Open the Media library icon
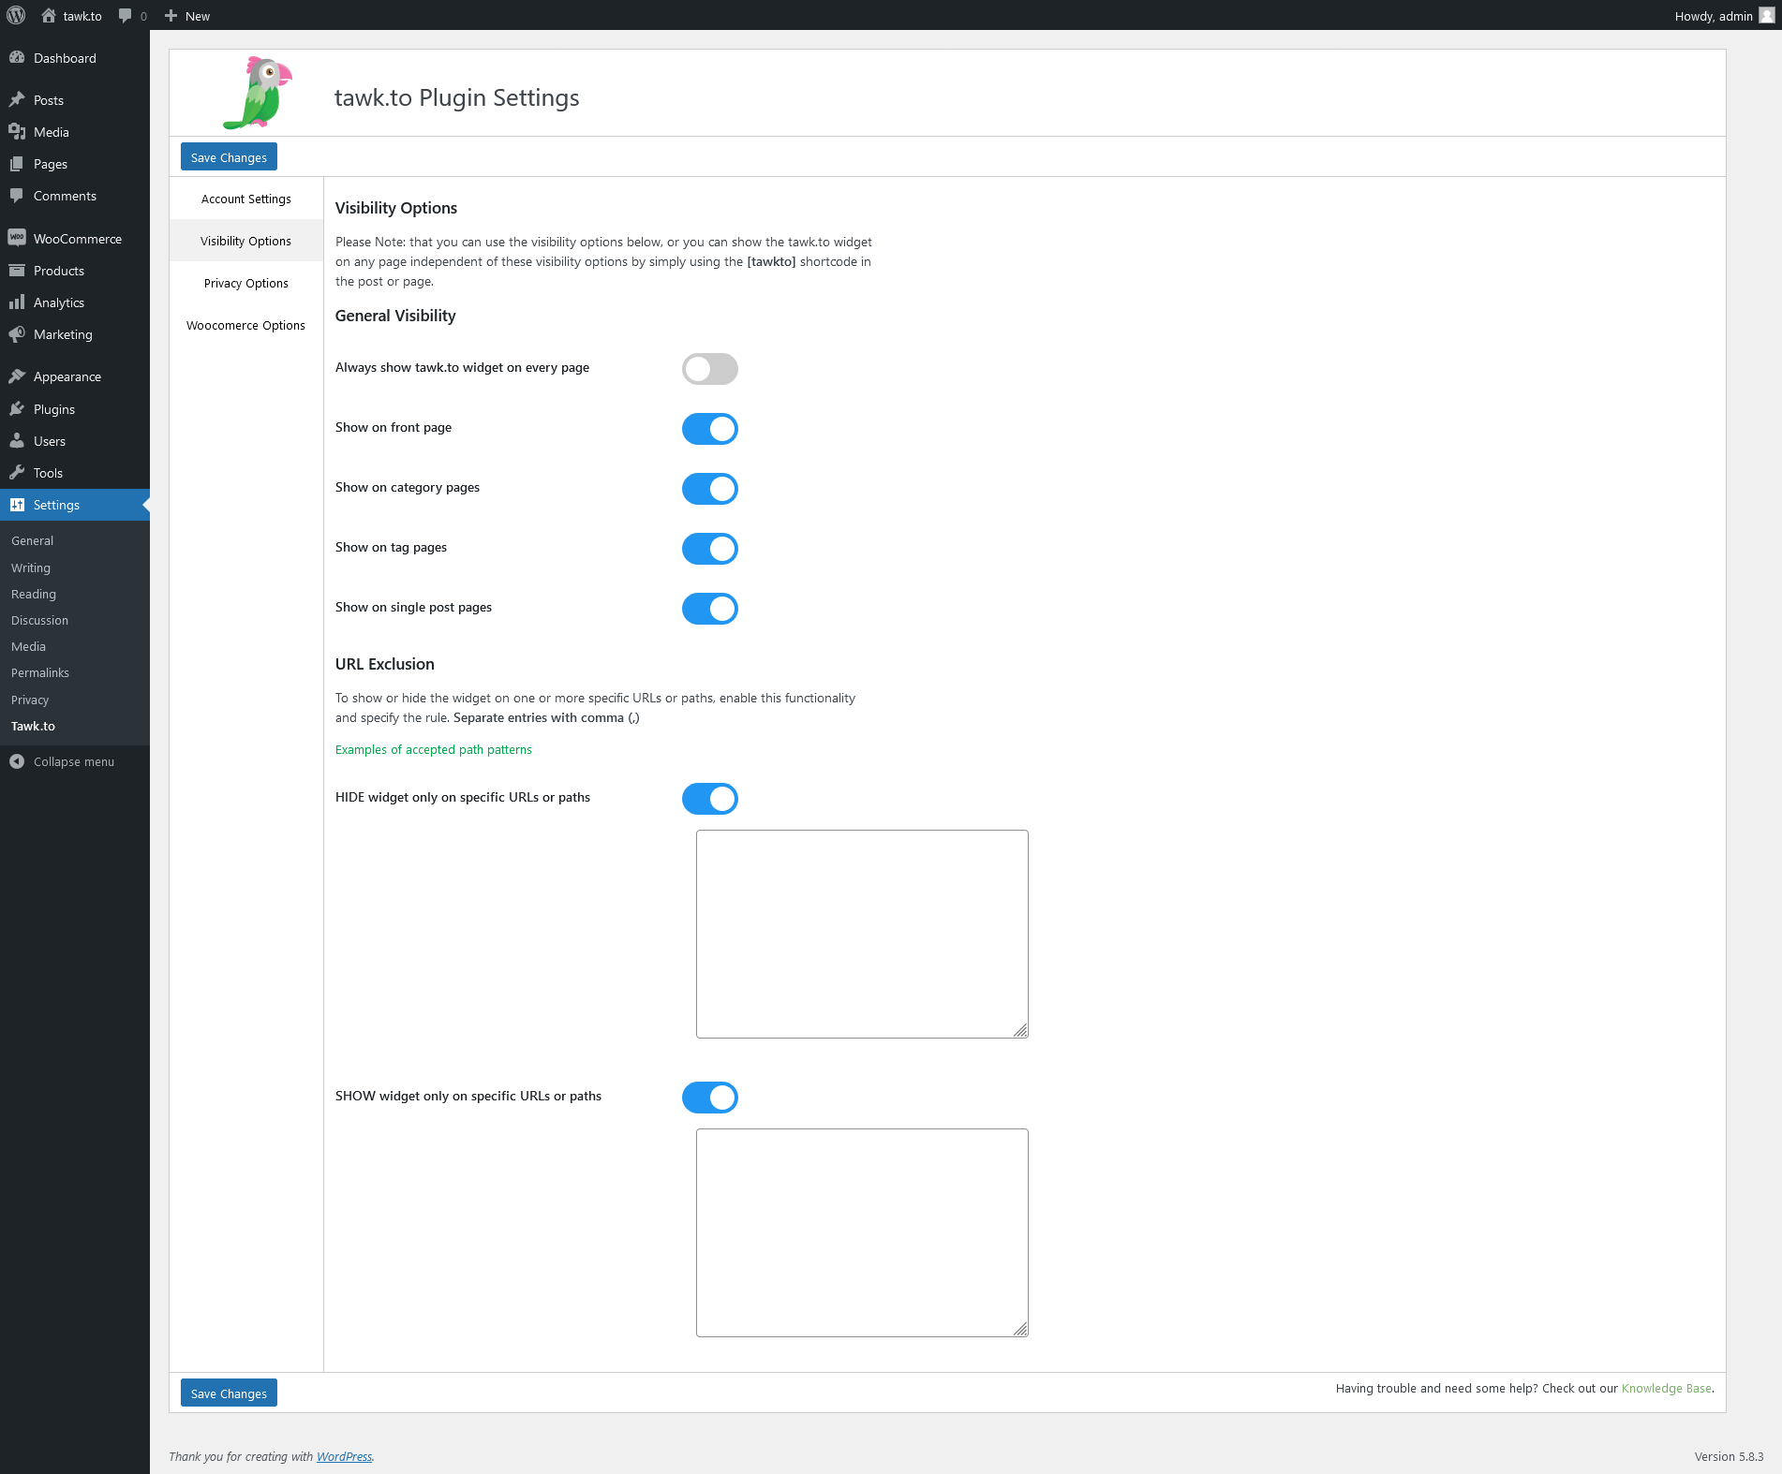 18,131
